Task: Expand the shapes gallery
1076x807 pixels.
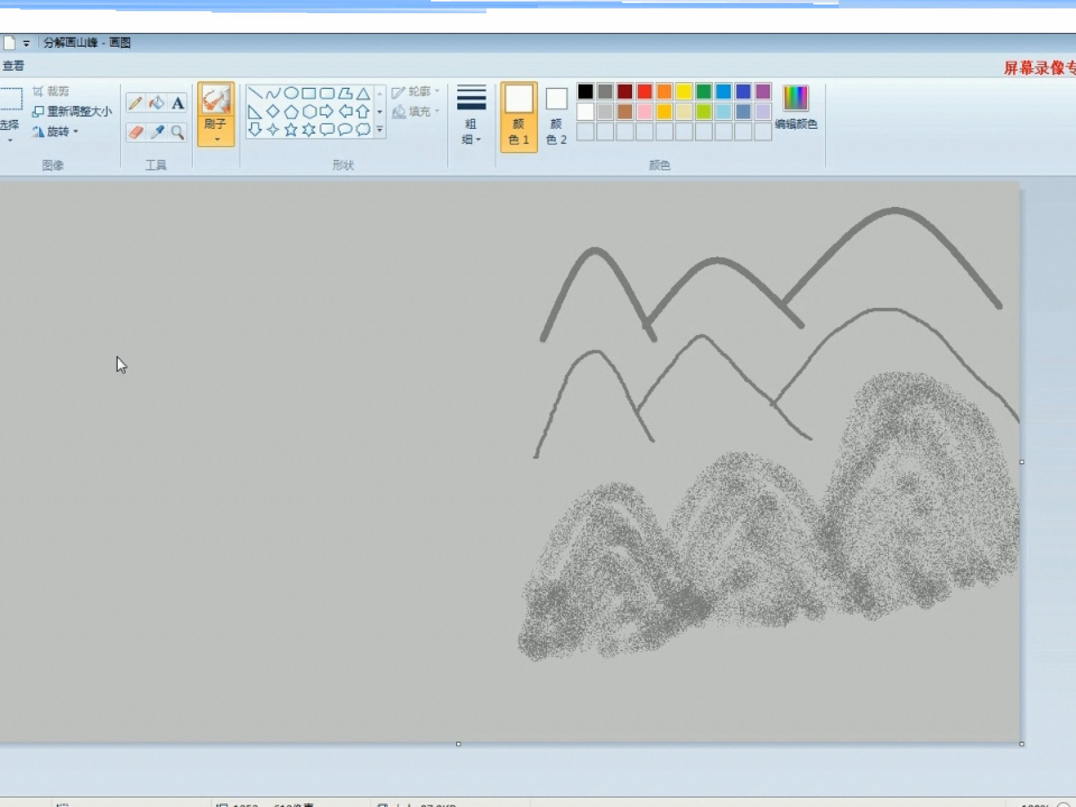Action: pos(380,130)
